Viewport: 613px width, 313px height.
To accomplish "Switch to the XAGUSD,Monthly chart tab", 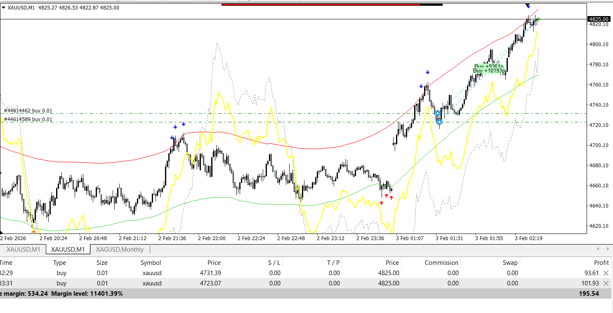I will point(120,249).
